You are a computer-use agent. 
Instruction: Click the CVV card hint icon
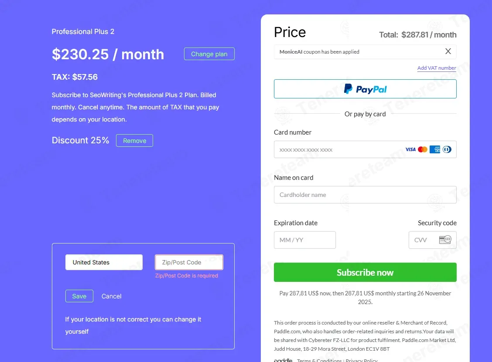point(445,240)
